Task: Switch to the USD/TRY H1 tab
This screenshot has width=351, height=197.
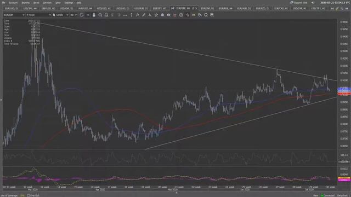Action: (318, 9)
